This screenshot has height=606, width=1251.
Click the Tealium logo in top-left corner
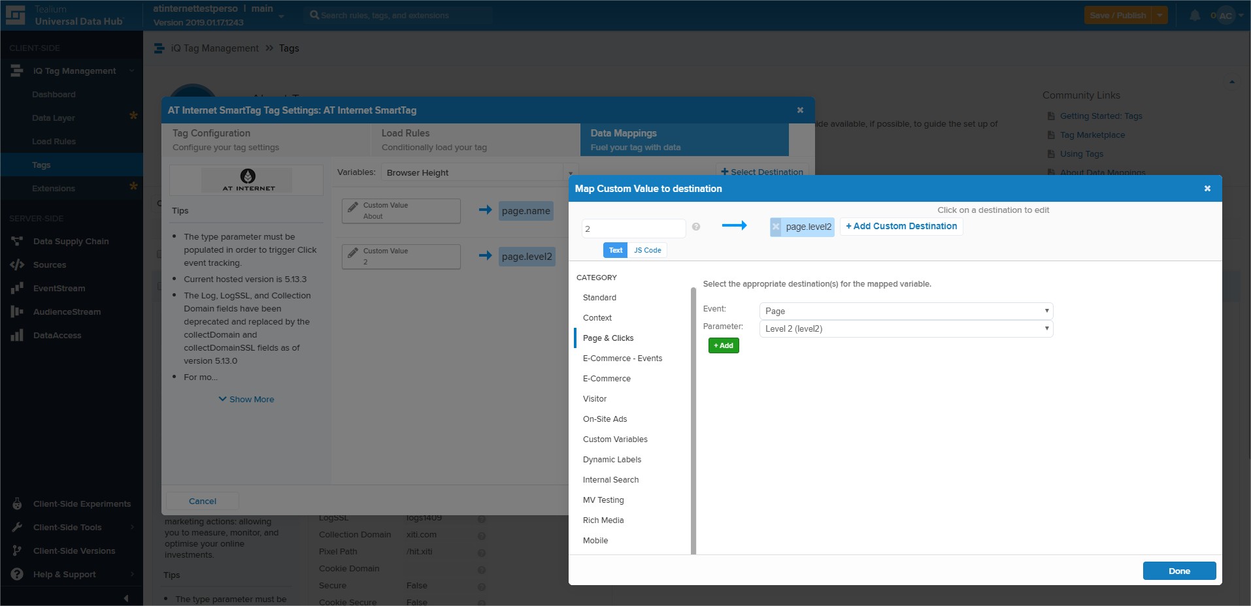[15, 15]
